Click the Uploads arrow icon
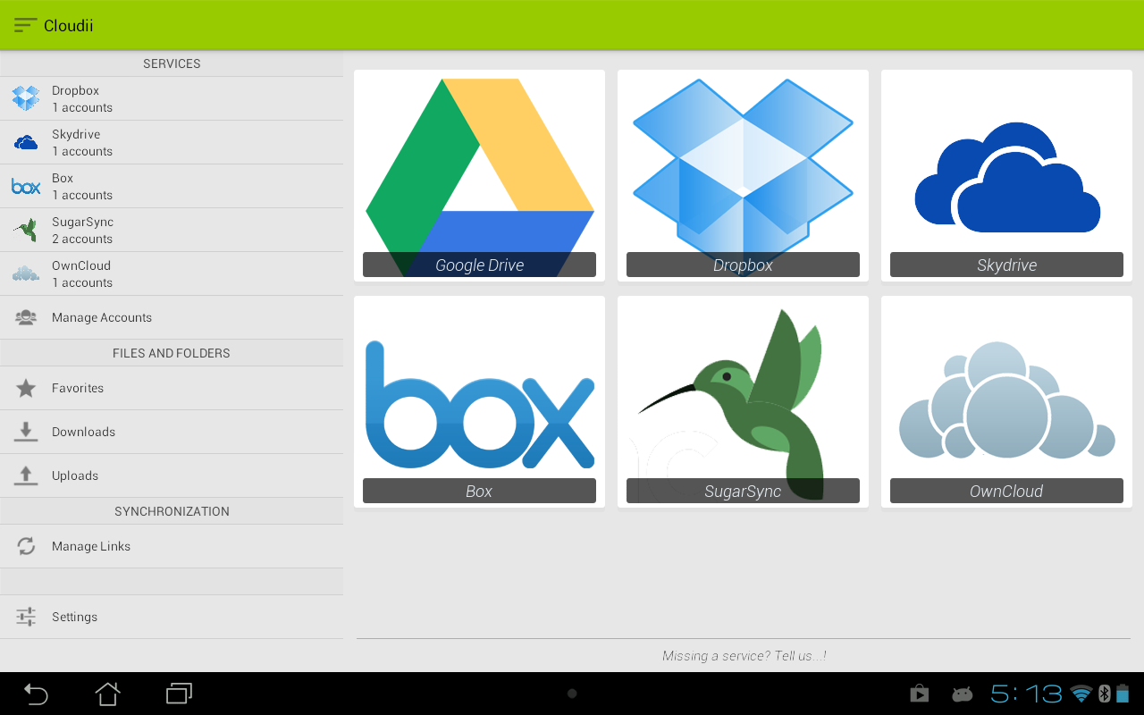Screen dimensions: 1144x715 coord(26,475)
